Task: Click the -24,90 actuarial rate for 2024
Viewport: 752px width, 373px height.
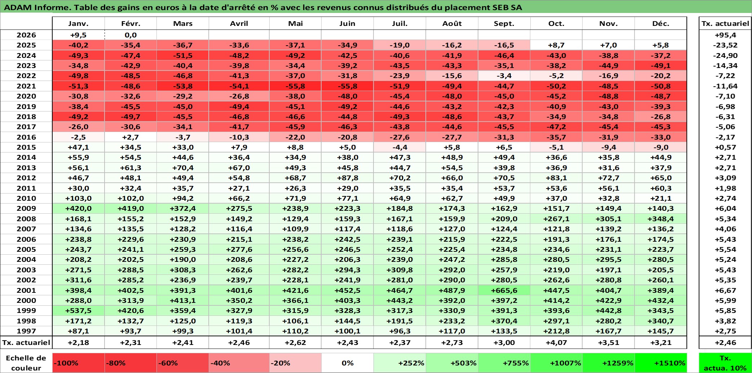Action: (x=725, y=55)
